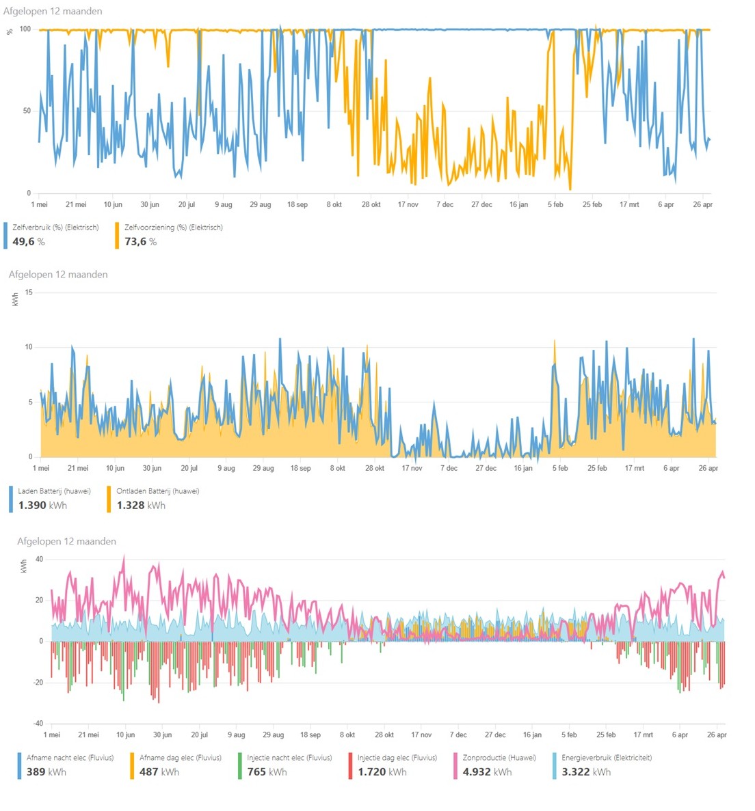Select the 1.390 kWh battery charge total
Viewport: 755px width, 811px height.
tap(42, 506)
